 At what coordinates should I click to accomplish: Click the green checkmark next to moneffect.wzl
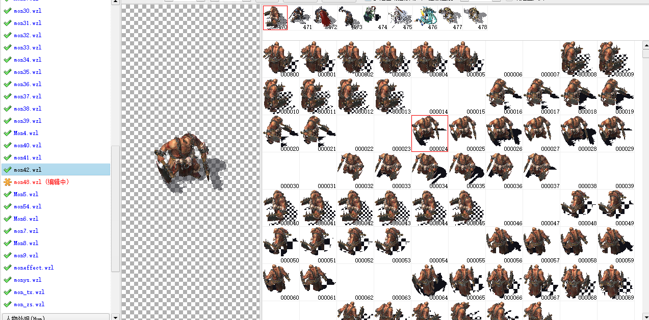(x=7, y=268)
